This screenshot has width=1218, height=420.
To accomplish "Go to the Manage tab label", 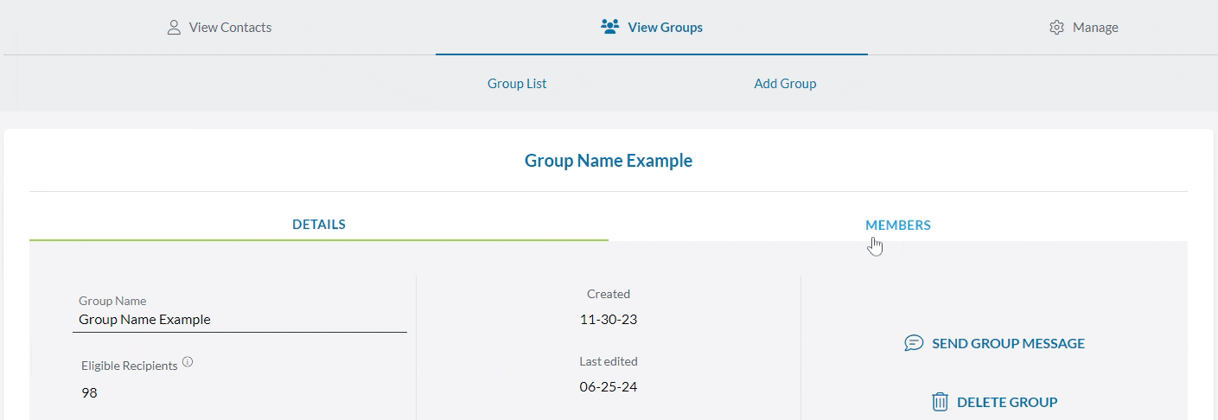I will 1095,28.
